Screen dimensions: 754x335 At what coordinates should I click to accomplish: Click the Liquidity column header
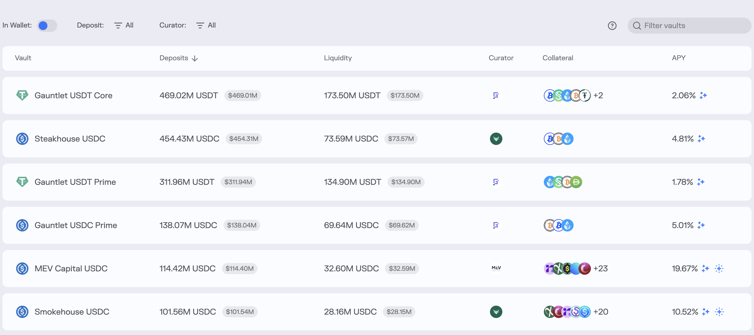(338, 58)
